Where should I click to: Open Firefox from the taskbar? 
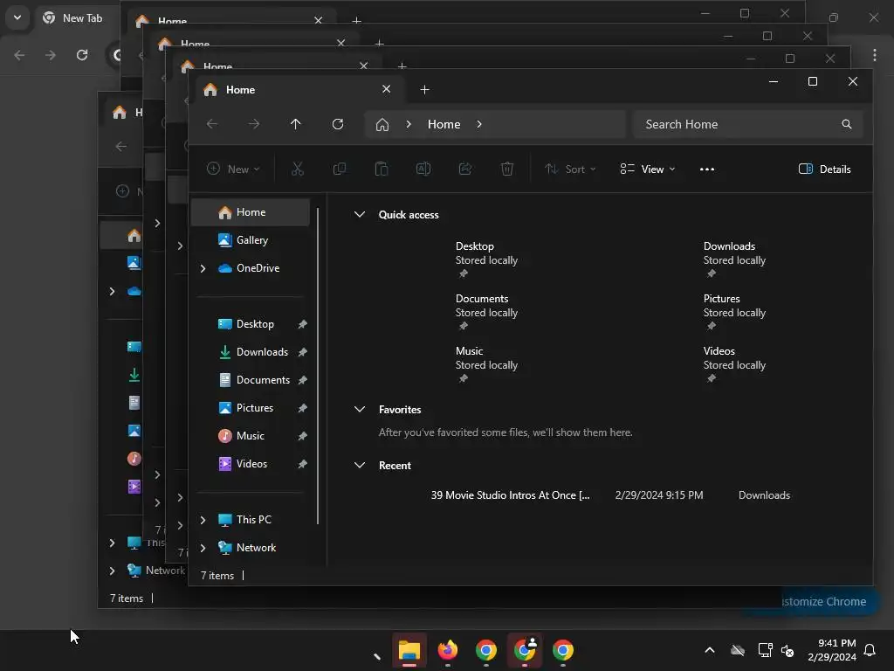448,650
